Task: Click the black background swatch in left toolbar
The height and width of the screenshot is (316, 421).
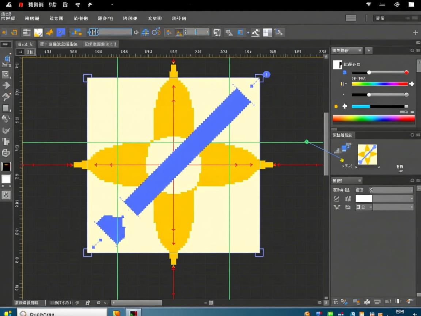Action: 6,166
